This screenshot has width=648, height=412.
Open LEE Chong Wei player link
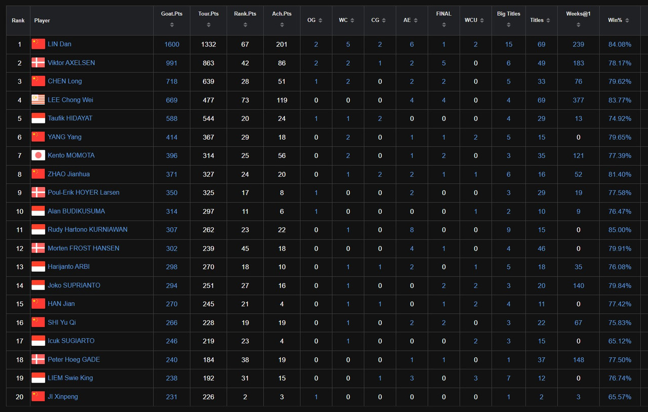point(70,100)
